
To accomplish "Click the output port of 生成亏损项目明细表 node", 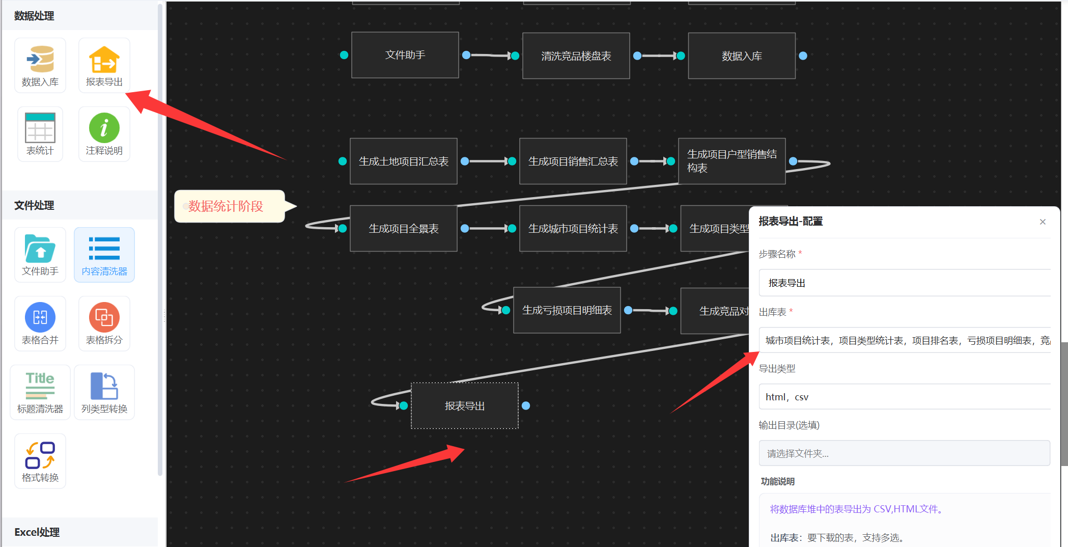I will pos(628,310).
